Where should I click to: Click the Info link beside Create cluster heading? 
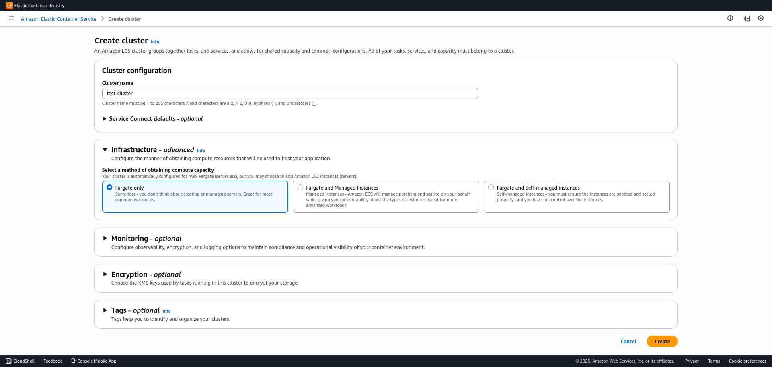pyautogui.click(x=155, y=42)
